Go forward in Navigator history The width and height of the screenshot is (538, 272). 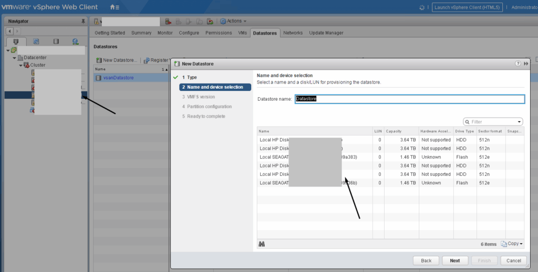click(x=17, y=31)
